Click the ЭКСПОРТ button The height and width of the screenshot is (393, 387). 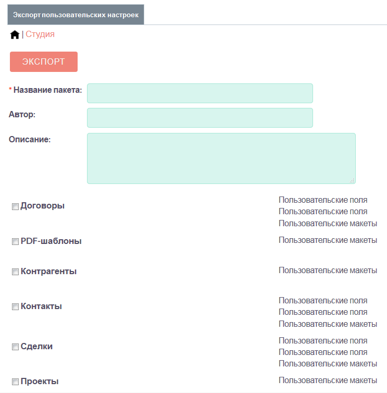coord(44,62)
